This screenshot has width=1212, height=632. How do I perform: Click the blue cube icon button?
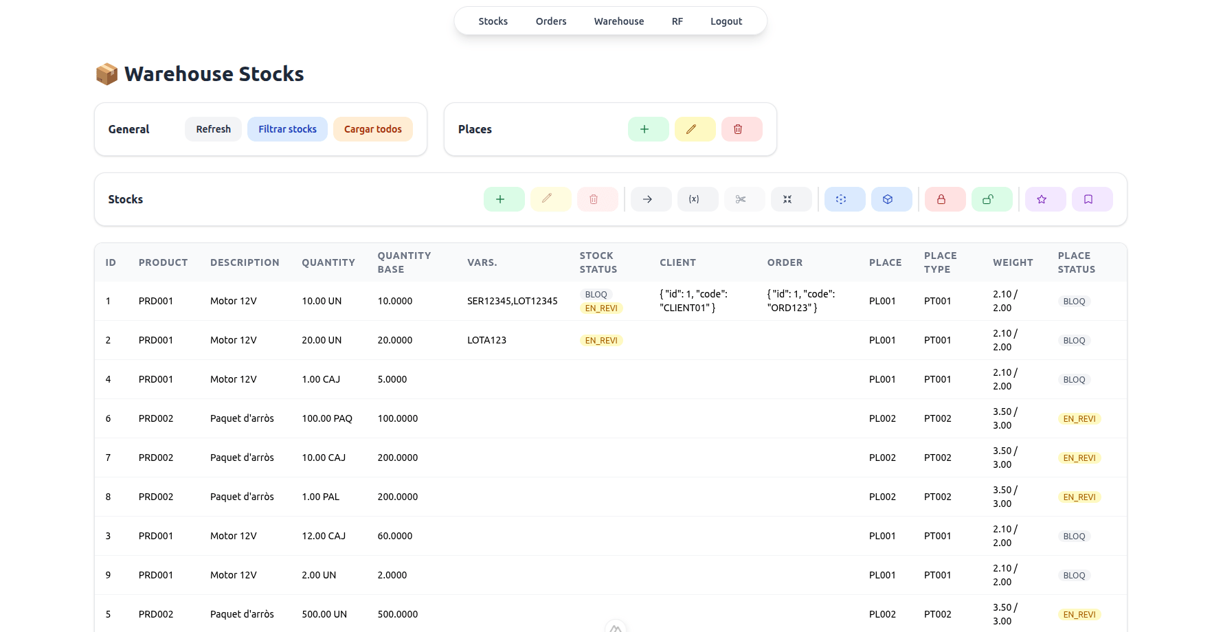891,199
